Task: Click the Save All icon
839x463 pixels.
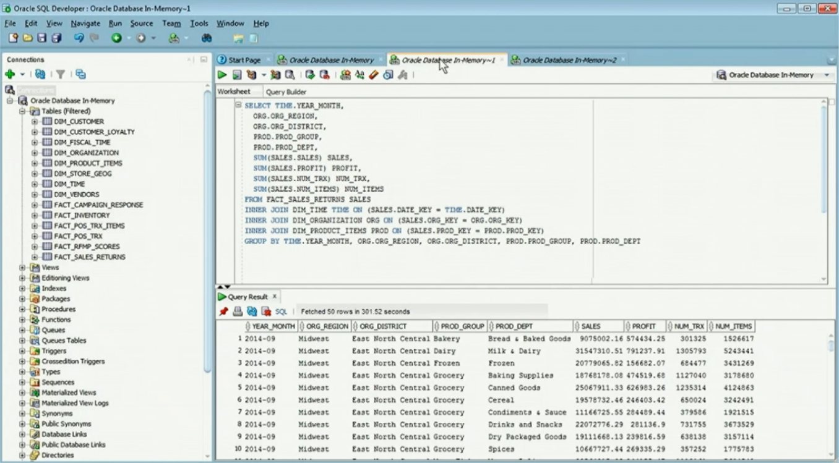Action: [x=56, y=38]
